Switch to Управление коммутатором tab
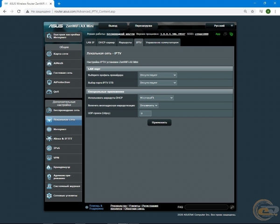Viewport: 280px width, 224px height. coord(162,42)
